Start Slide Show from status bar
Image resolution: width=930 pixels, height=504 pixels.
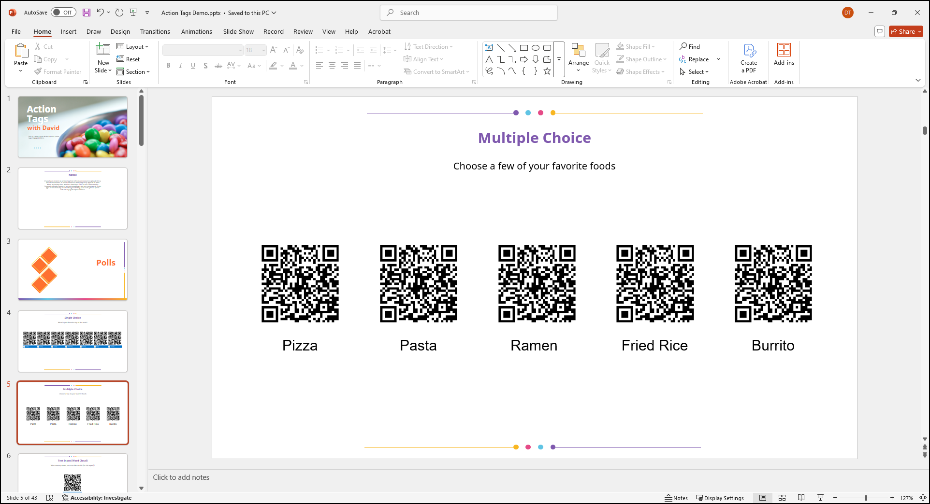[x=820, y=498]
